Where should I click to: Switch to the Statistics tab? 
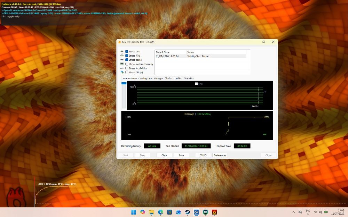click(189, 78)
